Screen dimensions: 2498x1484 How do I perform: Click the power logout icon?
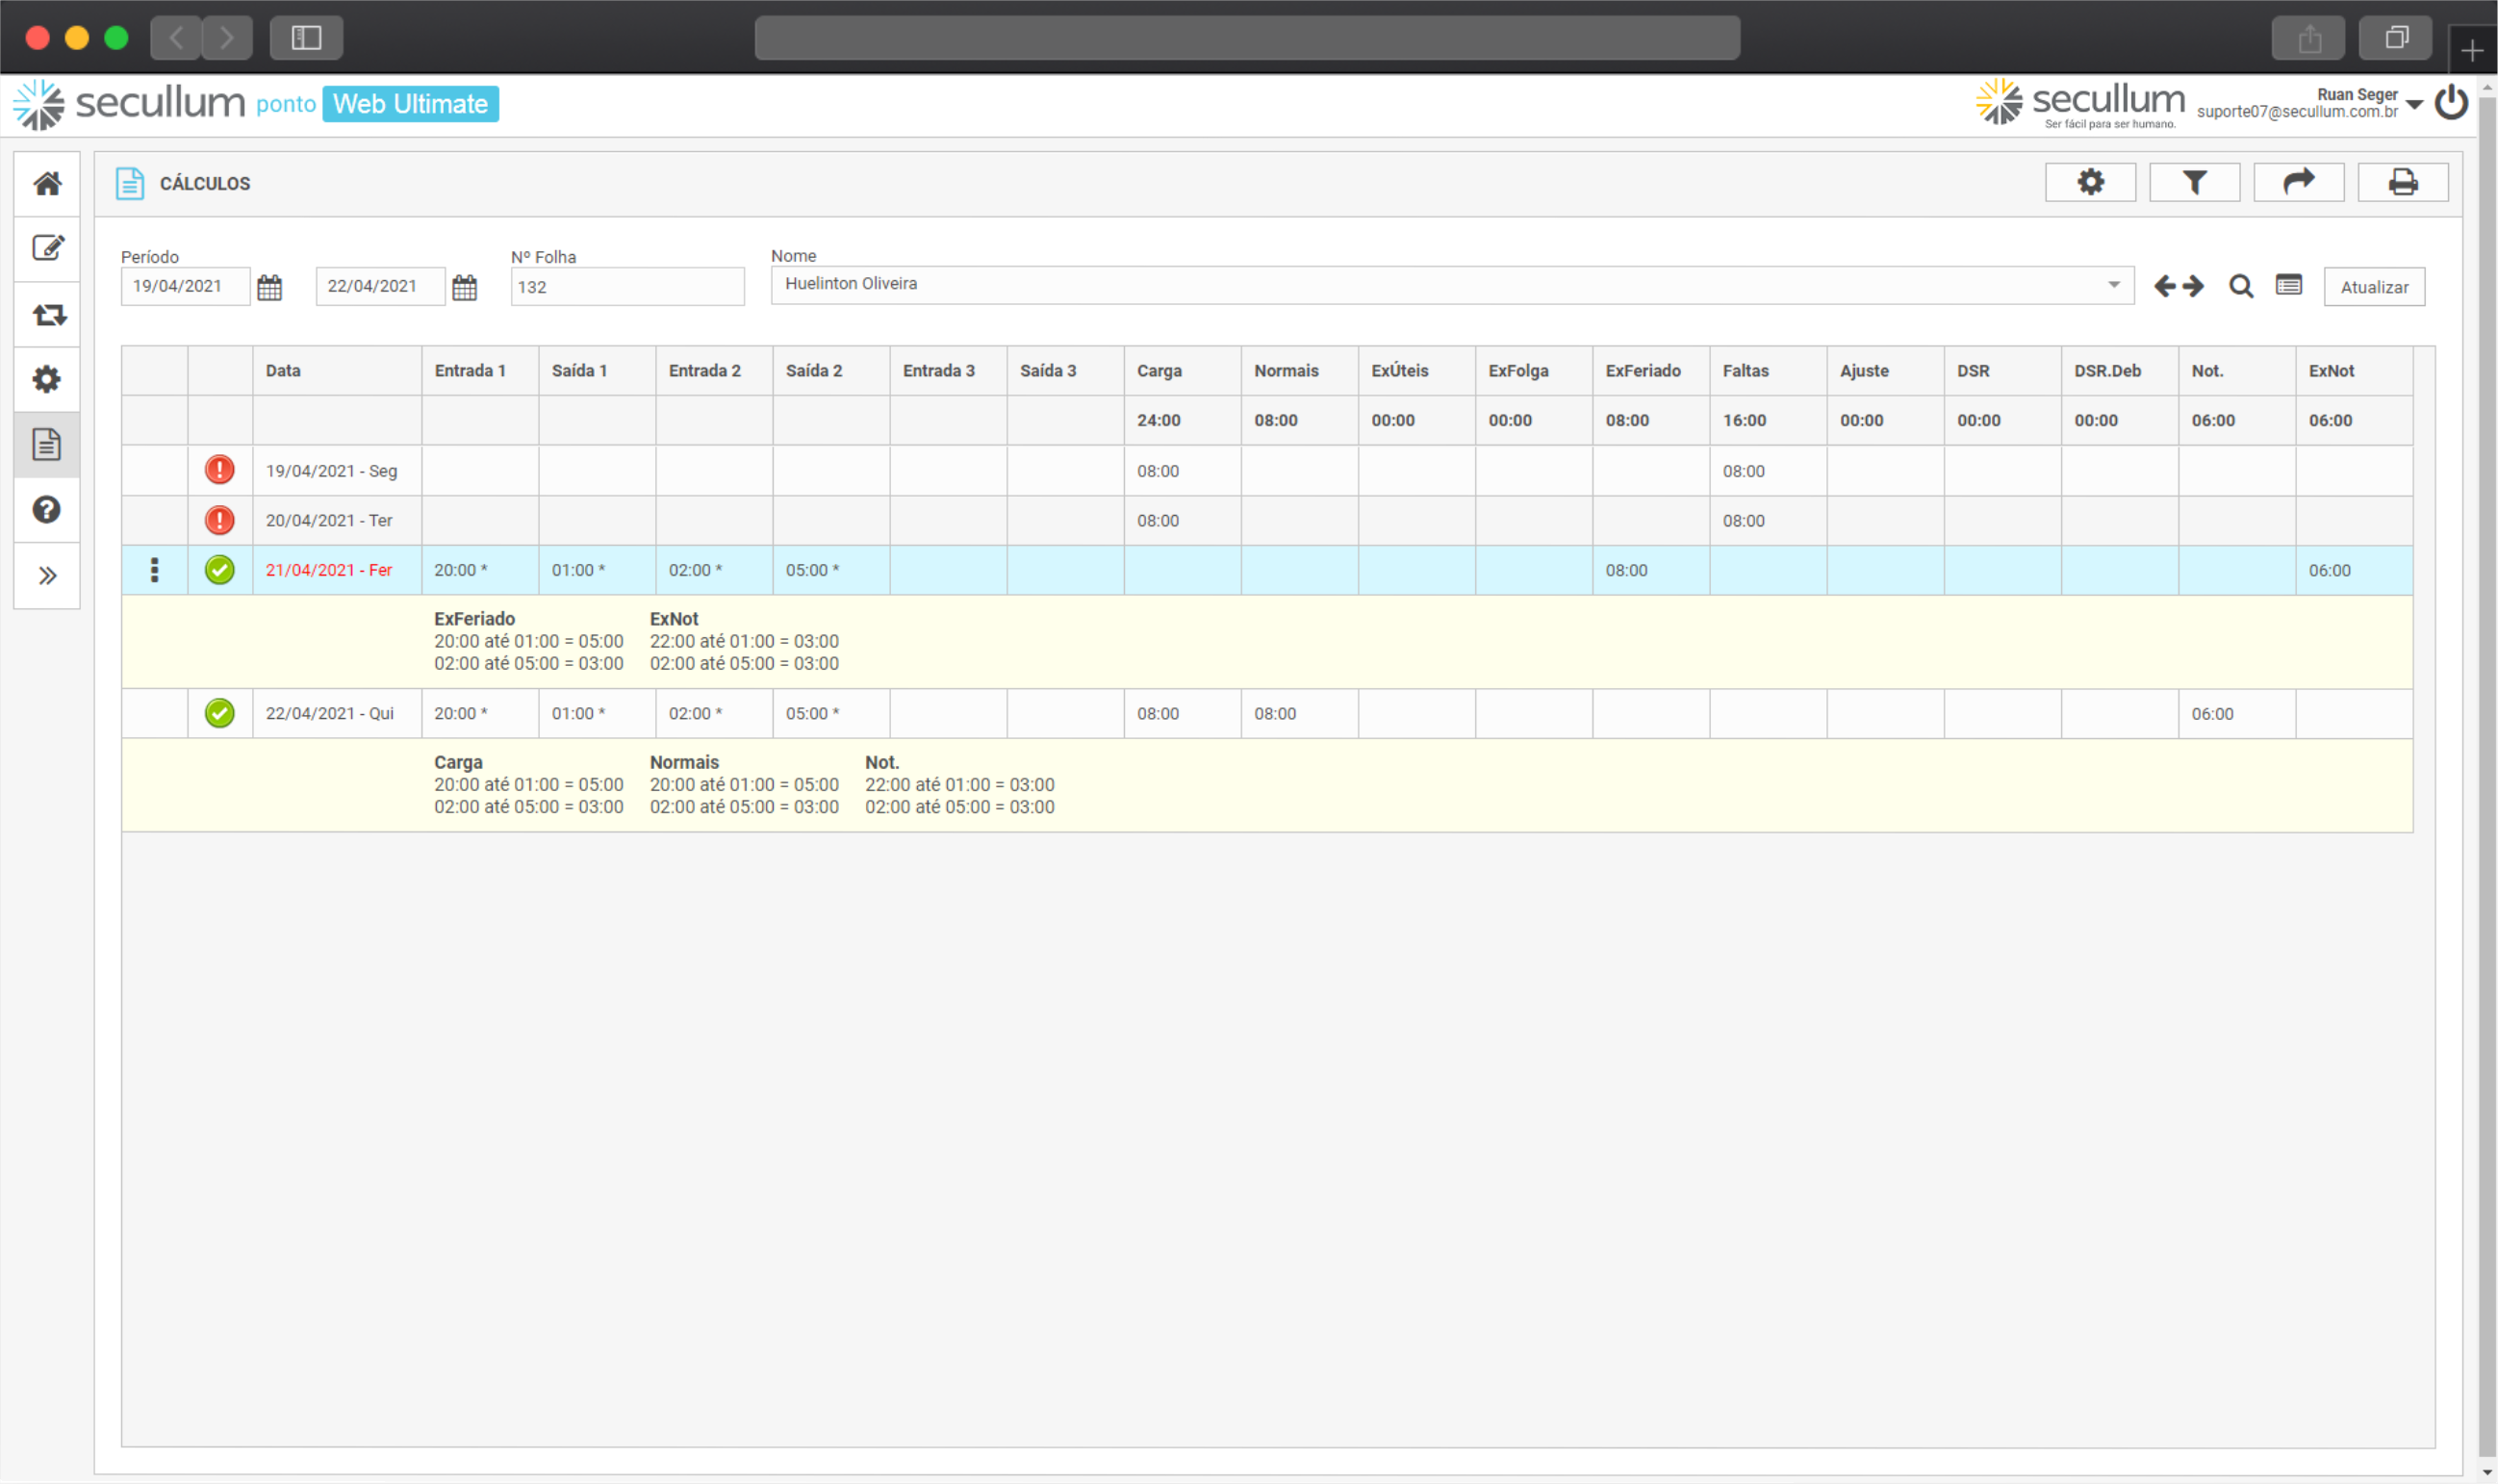click(2451, 103)
